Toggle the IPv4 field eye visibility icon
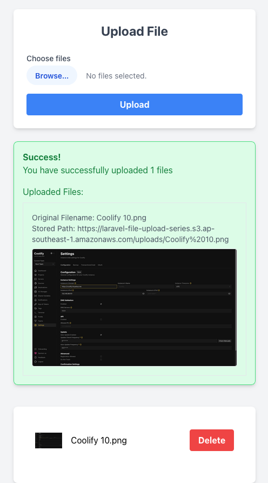Screen dimensions: 268x483 click(143, 293)
